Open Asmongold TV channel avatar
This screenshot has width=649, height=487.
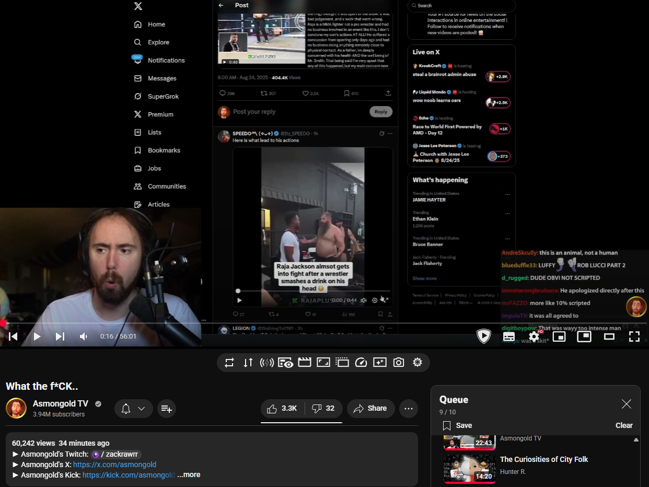point(16,409)
